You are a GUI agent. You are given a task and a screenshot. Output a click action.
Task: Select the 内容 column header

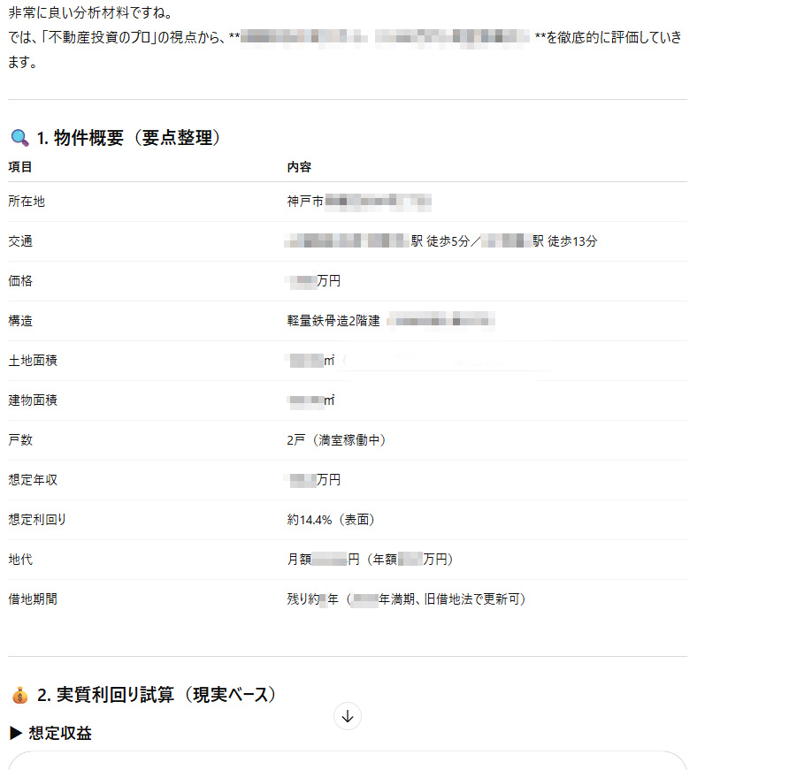[299, 167]
